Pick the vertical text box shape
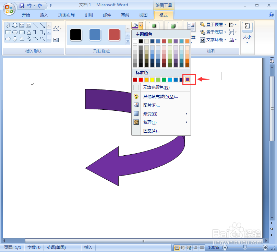Image resolution: width=277 pixels, height=252 pixels. (28, 25)
